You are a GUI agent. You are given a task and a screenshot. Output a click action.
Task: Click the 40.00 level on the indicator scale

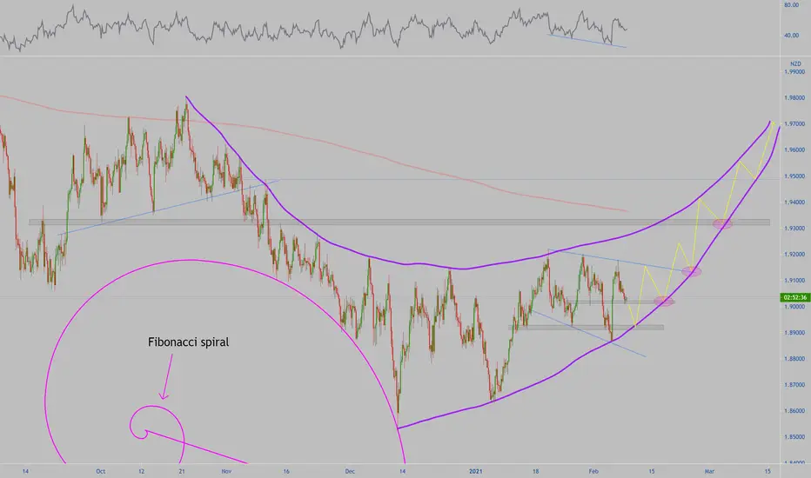tap(791, 36)
